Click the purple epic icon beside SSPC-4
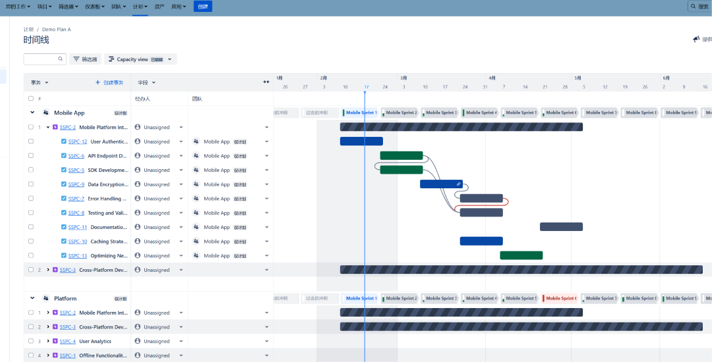The height and width of the screenshot is (362, 712). pyautogui.click(x=55, y=341)
